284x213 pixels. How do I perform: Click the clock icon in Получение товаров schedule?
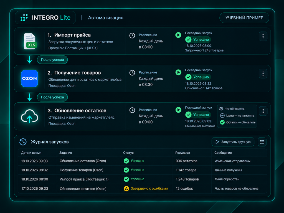pyautogui.click(x=132, y=73)
